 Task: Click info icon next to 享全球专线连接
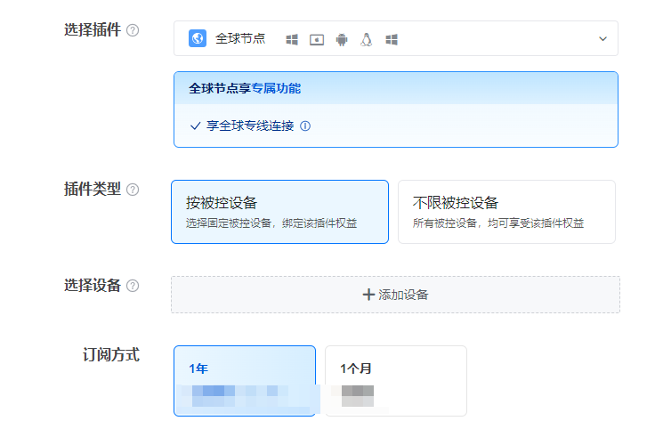305,126
